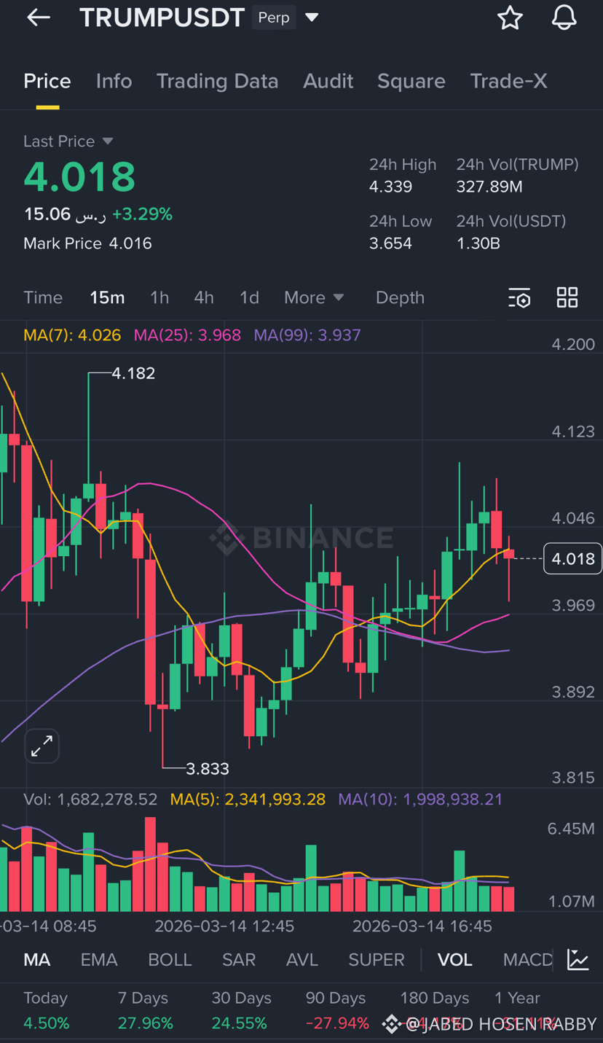The width and height of the screenshot is (603, 1043).
Task: Toggle the MACD sub-indicator
Action: pos(528,960)
